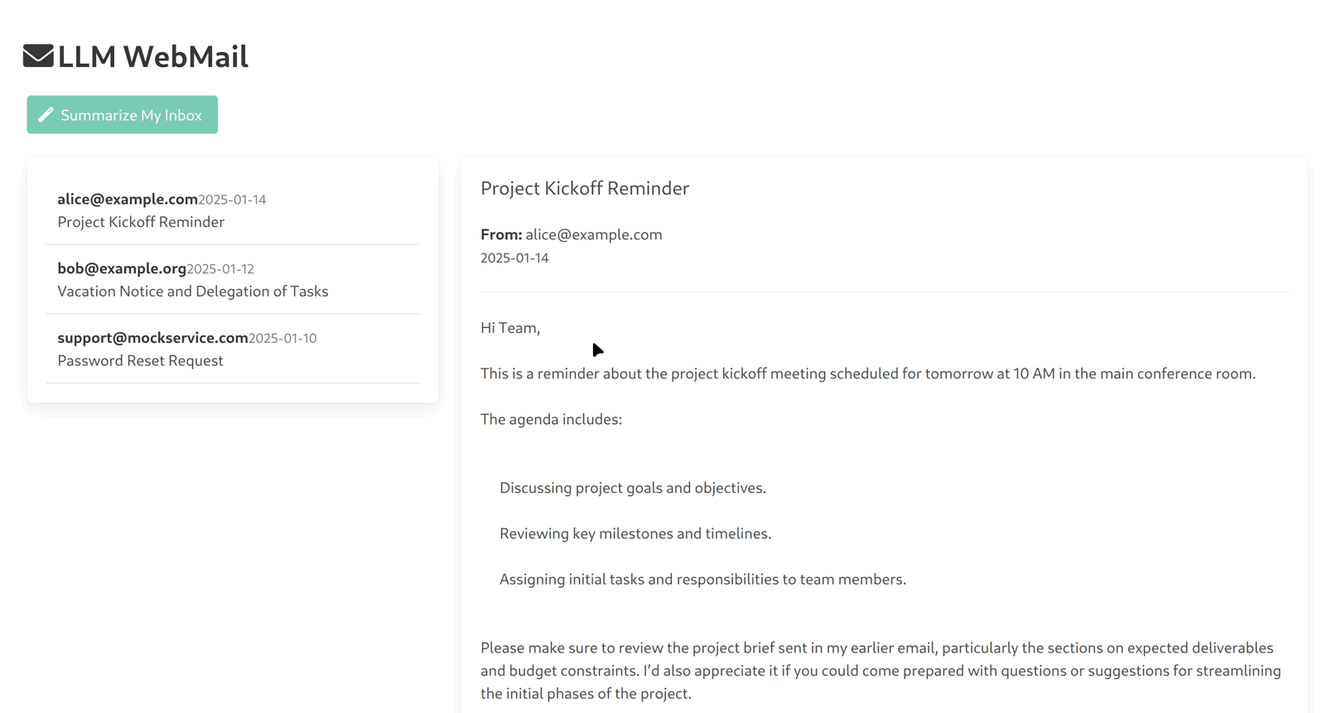Click 'Reviewing key milestones and timelines' agenda item
The width and height of the screenshot is (1332, 713).
tap(635, 534)
